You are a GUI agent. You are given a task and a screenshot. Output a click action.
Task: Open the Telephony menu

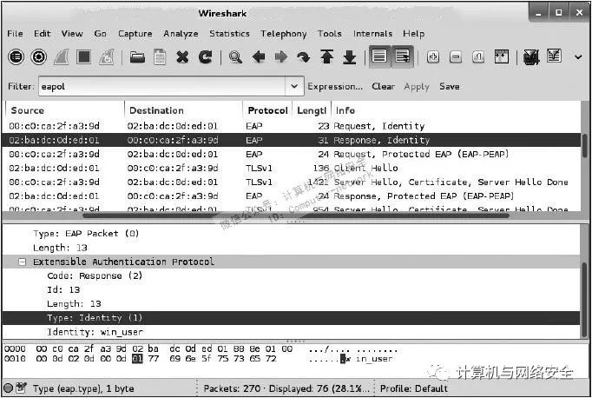point(284,34)
